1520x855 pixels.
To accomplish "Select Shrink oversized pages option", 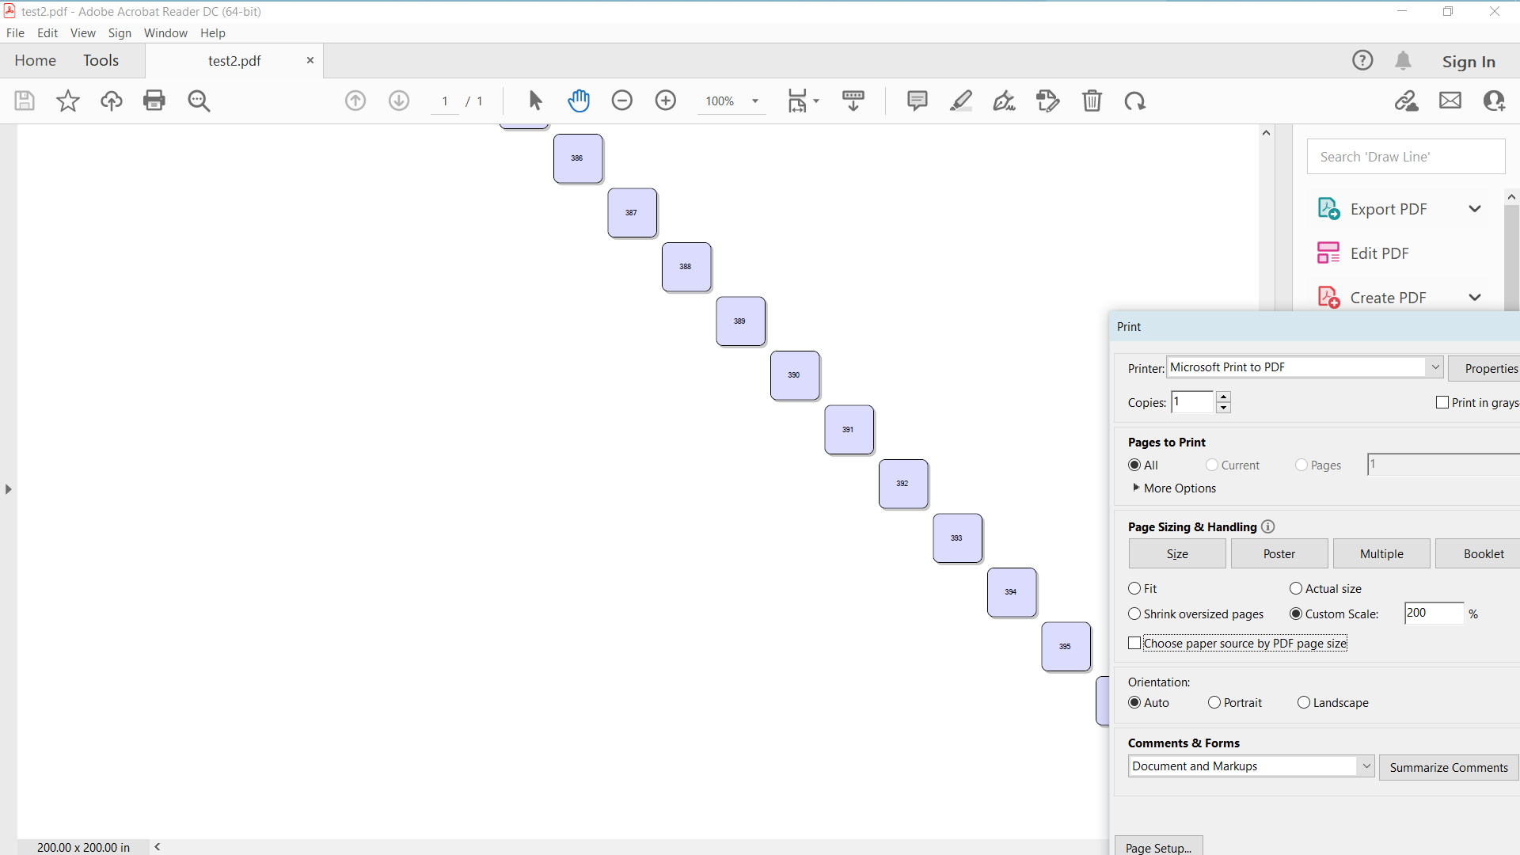I will point(1134,614).
